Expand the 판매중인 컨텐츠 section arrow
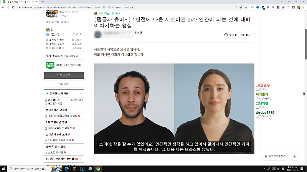 [x=81, y=159]
